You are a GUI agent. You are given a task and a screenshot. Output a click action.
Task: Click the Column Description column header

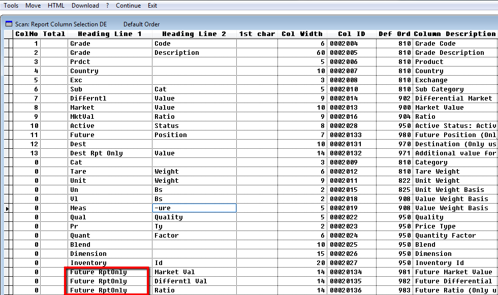455,34
